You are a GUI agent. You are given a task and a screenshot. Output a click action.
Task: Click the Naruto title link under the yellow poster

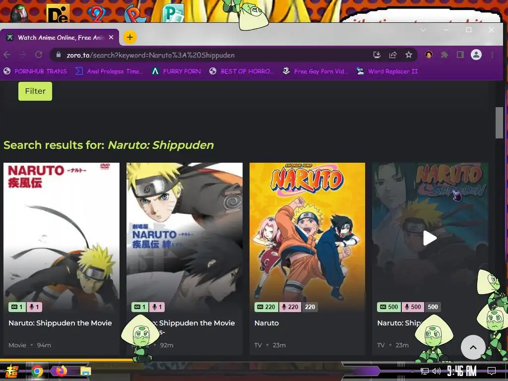click(266, 323)
